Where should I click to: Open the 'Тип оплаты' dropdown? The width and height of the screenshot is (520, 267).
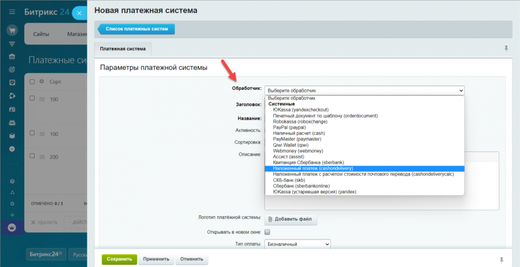pyautogui.click(x=298, y=244)
